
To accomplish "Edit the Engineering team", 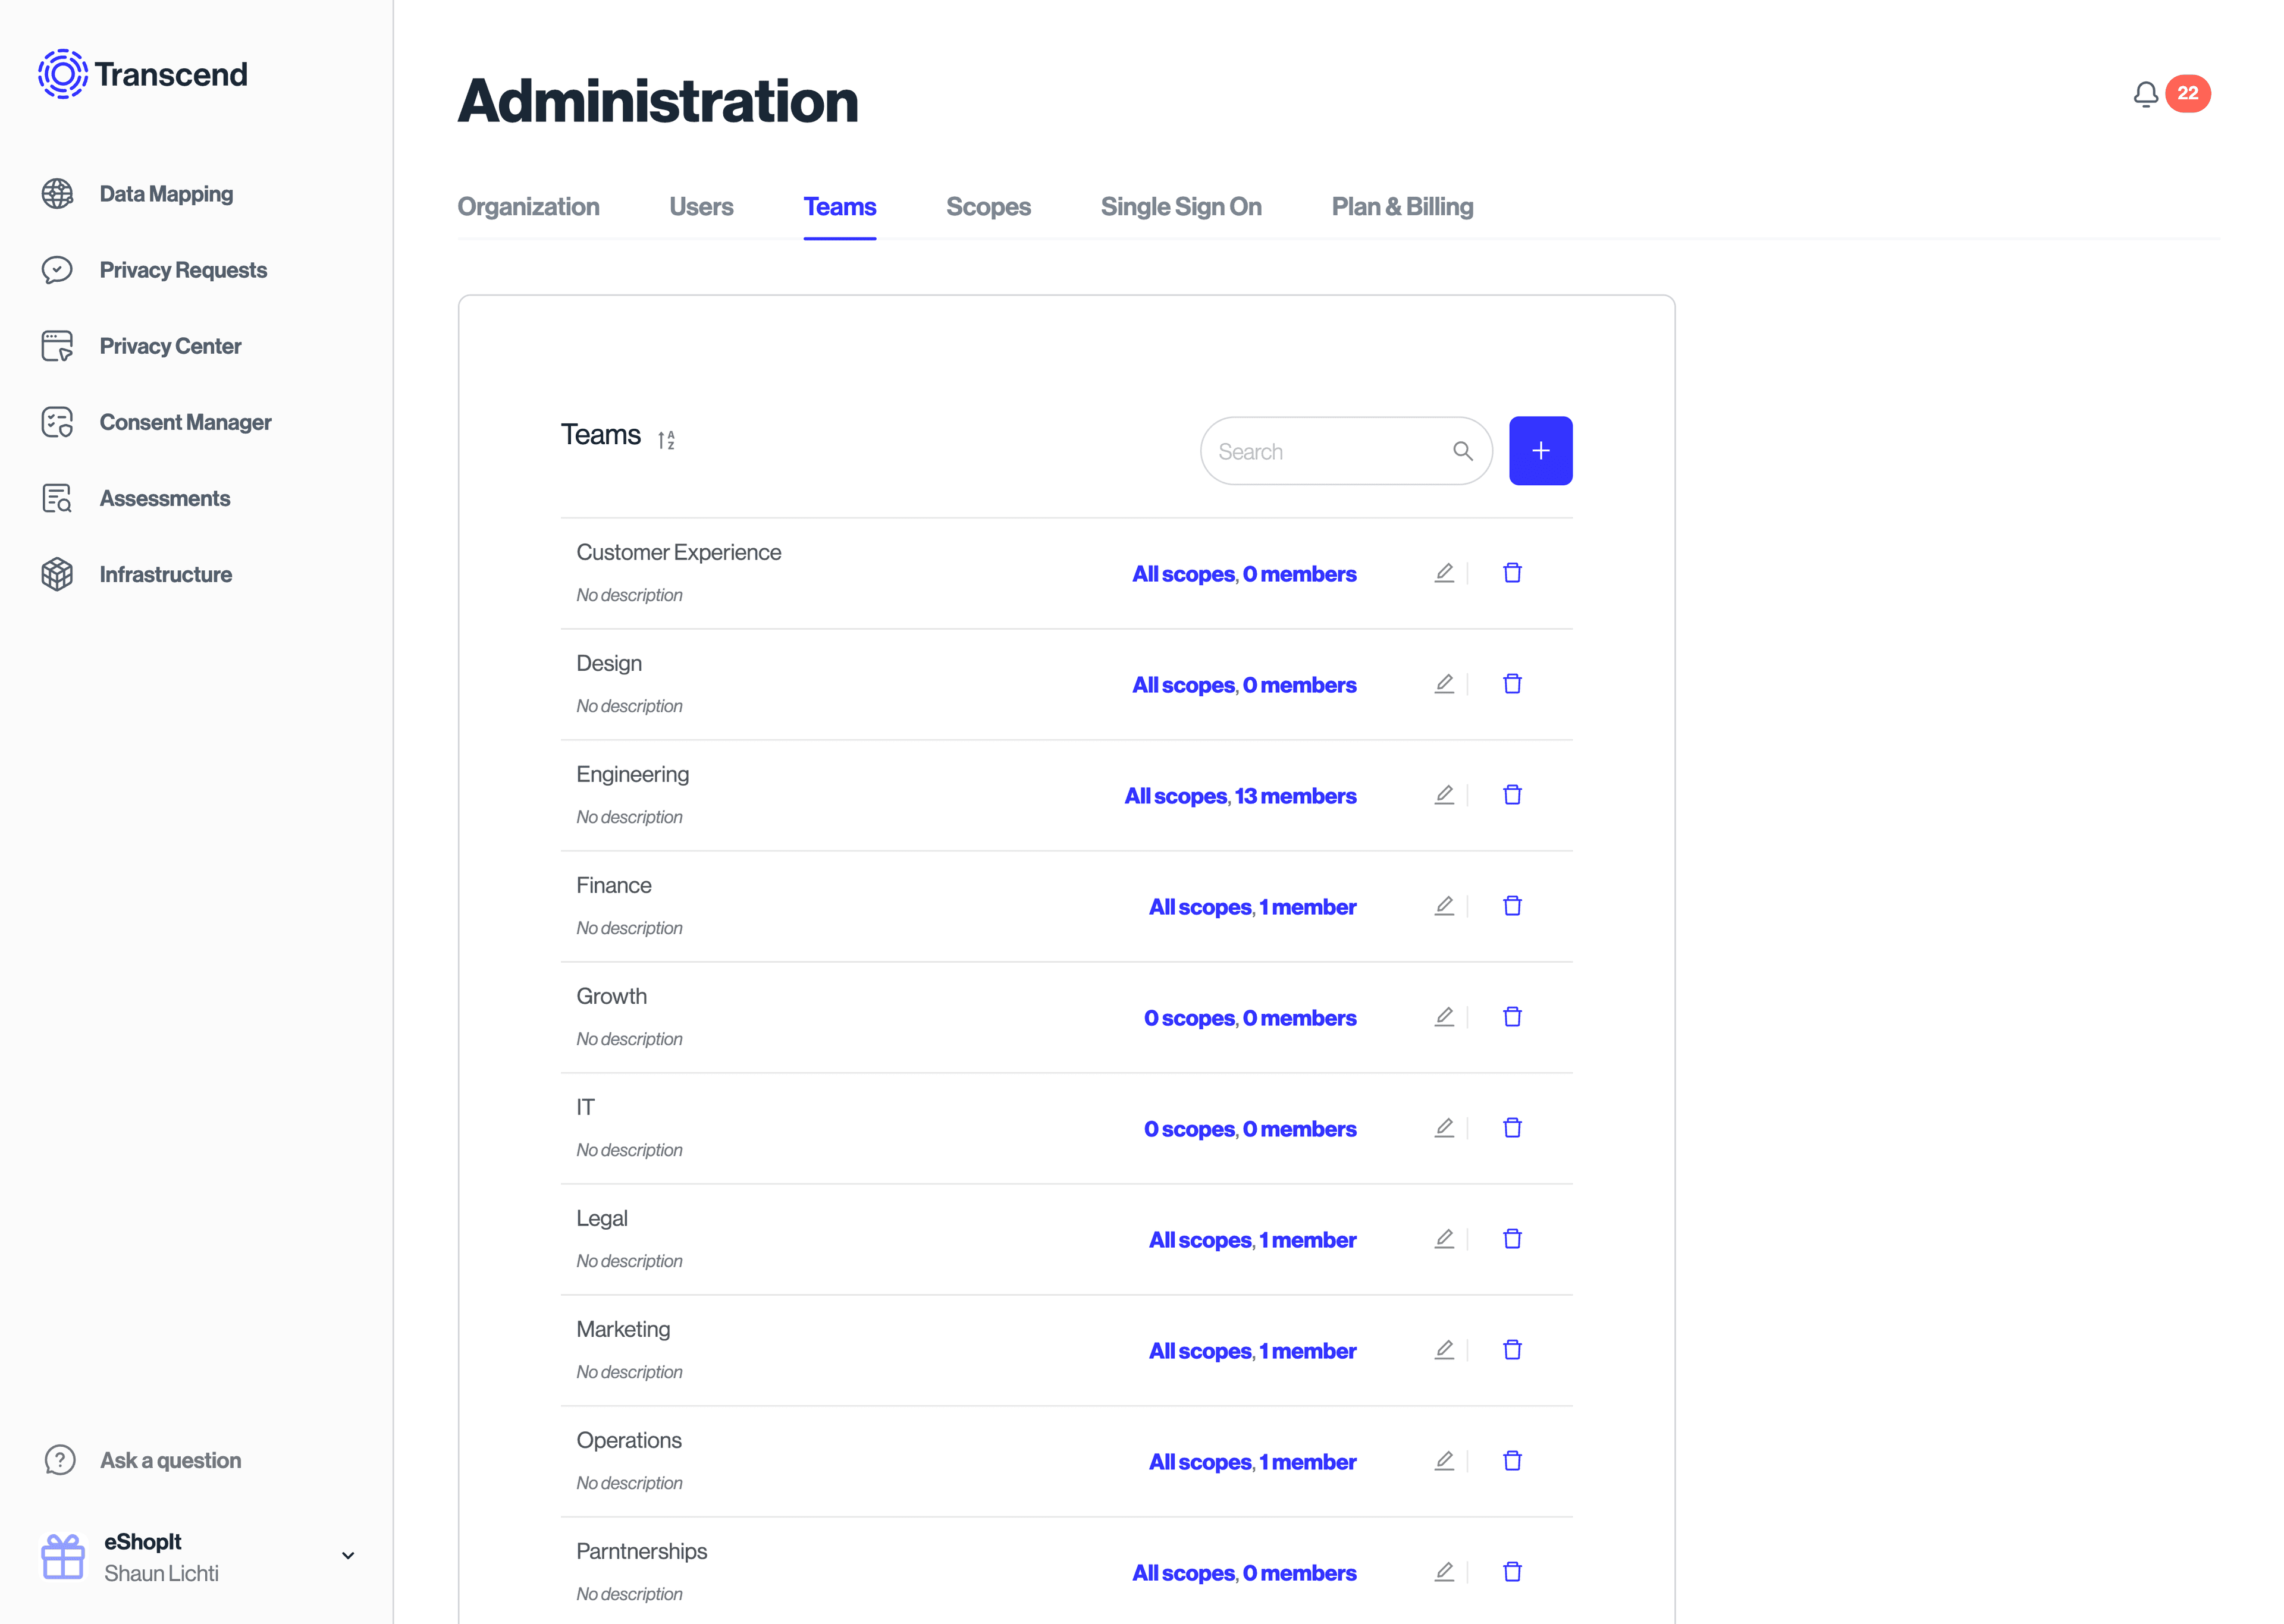I will click(x=1444, y=794).
